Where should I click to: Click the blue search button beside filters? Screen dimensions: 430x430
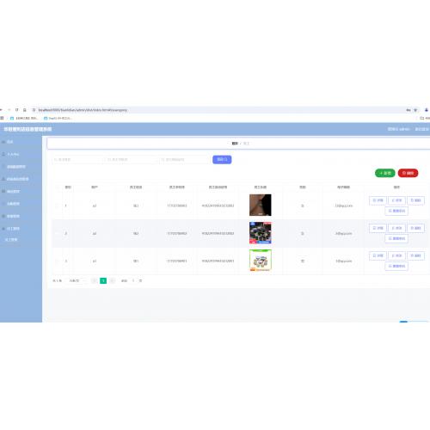pos(222,159)
